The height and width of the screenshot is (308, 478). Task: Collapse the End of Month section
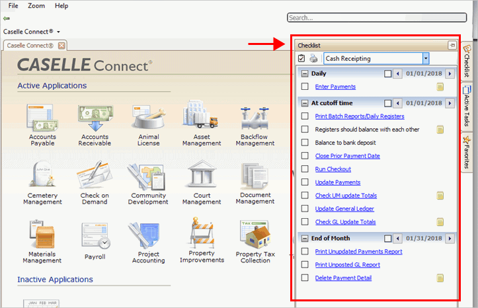coord(305,239)
